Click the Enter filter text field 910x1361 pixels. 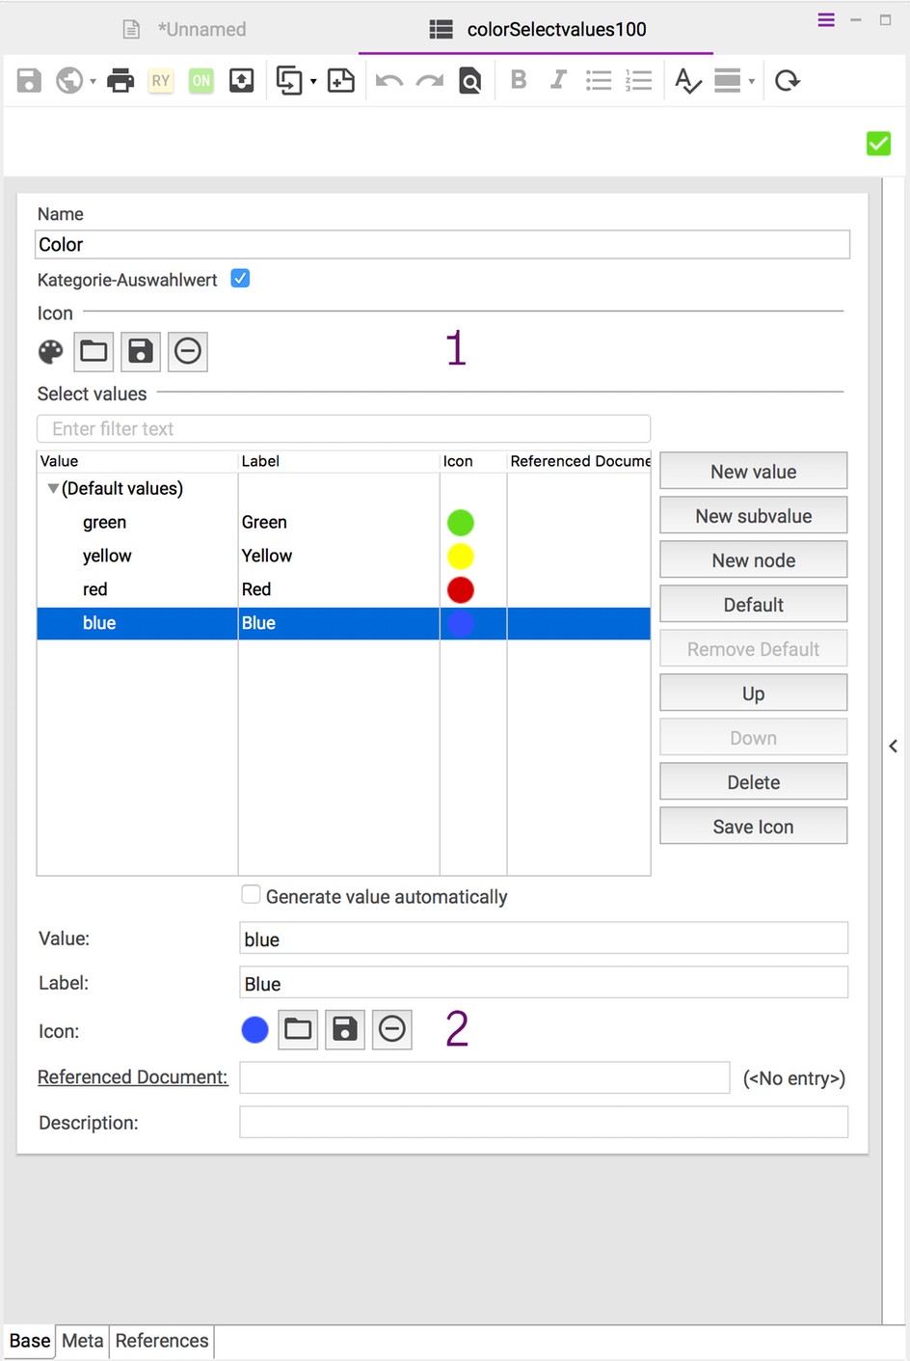343,428
